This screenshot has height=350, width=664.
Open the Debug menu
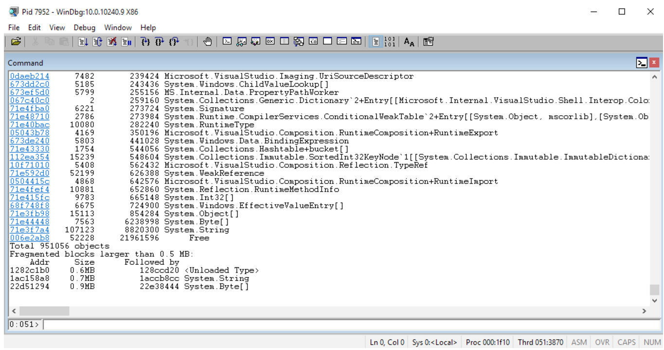85,28
